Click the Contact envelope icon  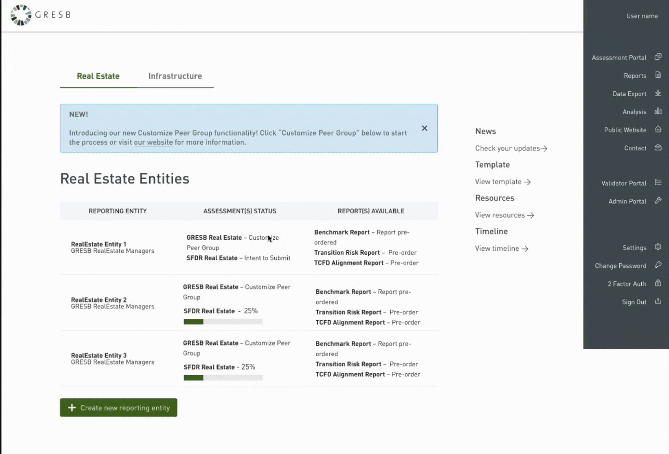pyautogui.click(x=658, y=148)
